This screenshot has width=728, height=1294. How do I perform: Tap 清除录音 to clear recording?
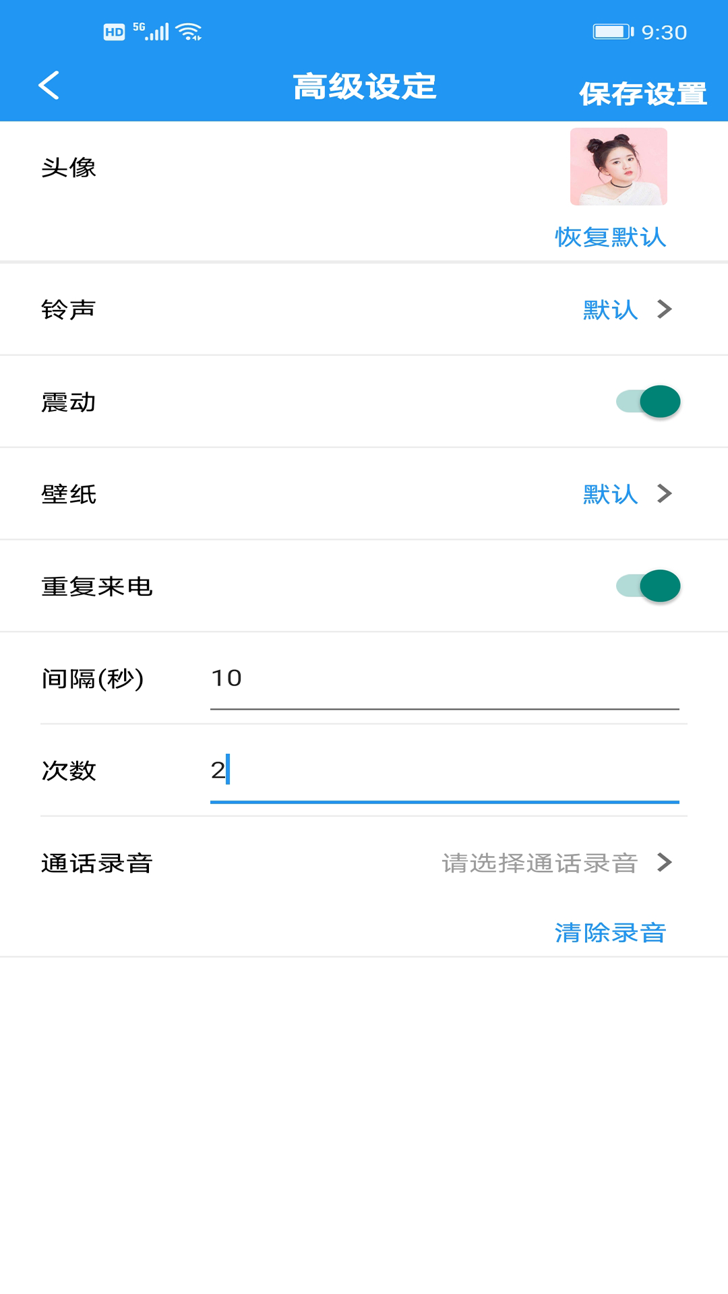point(610,933)
